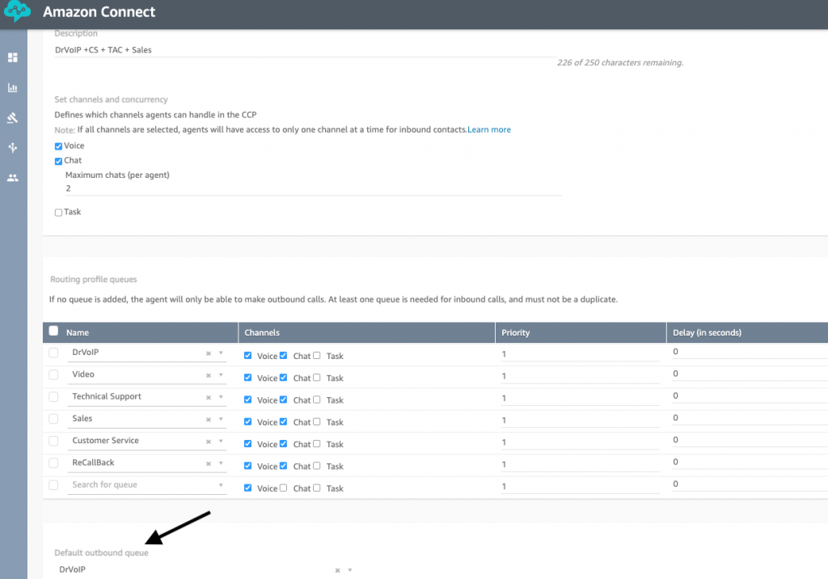Open the ReCallBack queue dropdown arrow

click(221, 463)
